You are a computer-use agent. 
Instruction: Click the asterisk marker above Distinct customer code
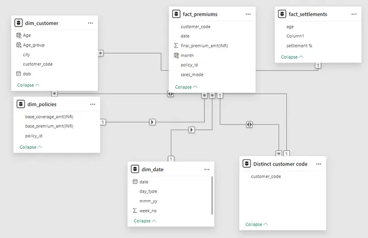tap(279, 154)
